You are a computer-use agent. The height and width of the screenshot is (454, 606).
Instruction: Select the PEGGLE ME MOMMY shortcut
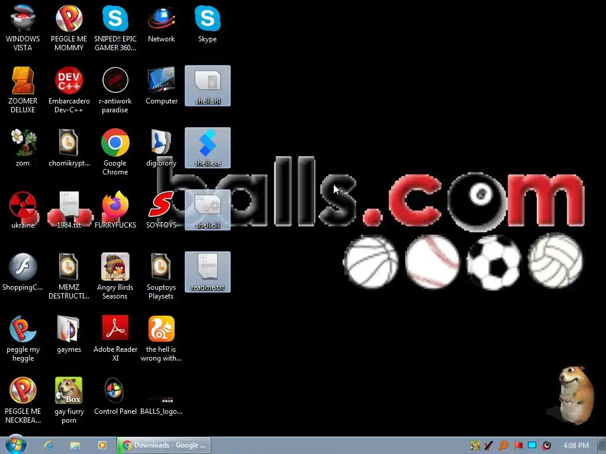(69, 28)
